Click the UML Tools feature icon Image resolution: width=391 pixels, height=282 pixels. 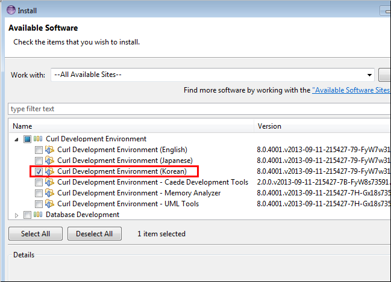[x=49, y=204]
